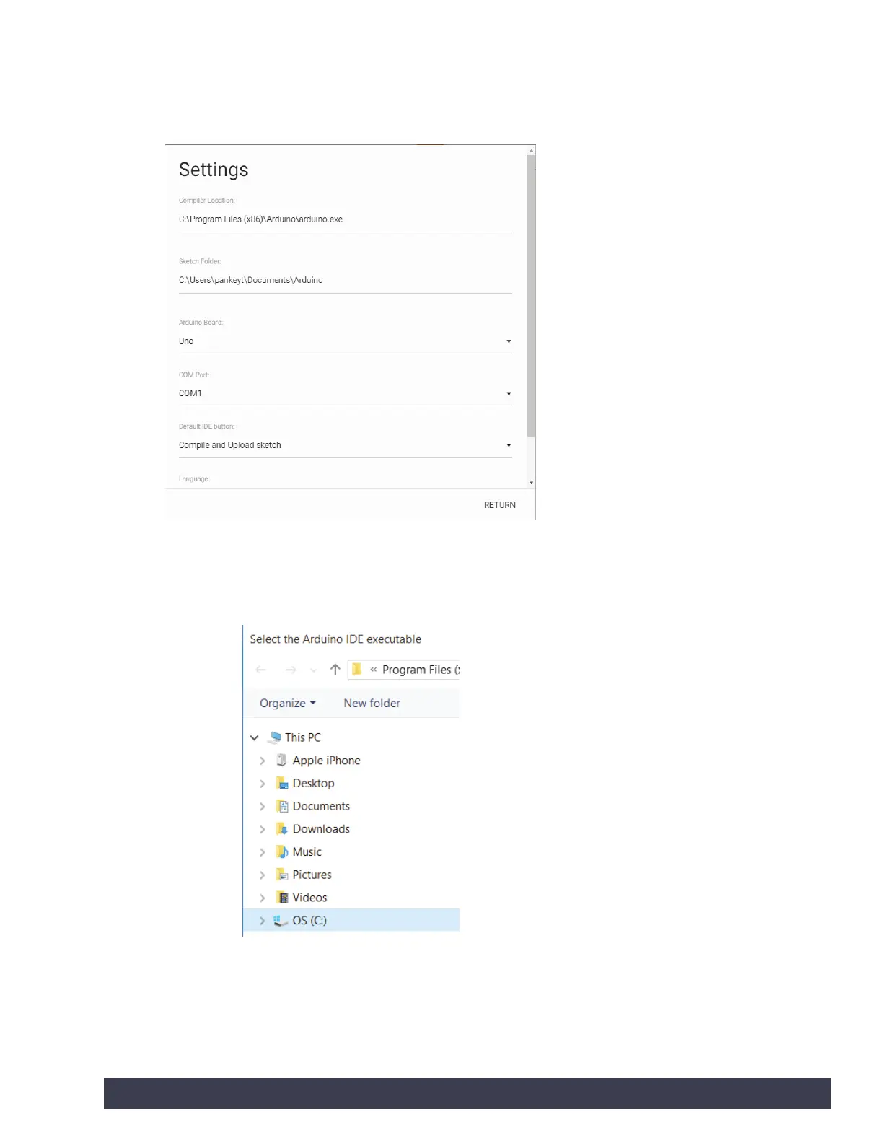This screenshot has height=1143, width=883.
Task: Click the Videos folder icon
Action: pyautogui.click(x=282, y=898)
